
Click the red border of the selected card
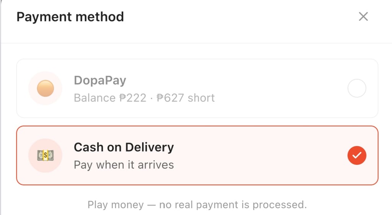pyautogui.click(x=197, y=126)
